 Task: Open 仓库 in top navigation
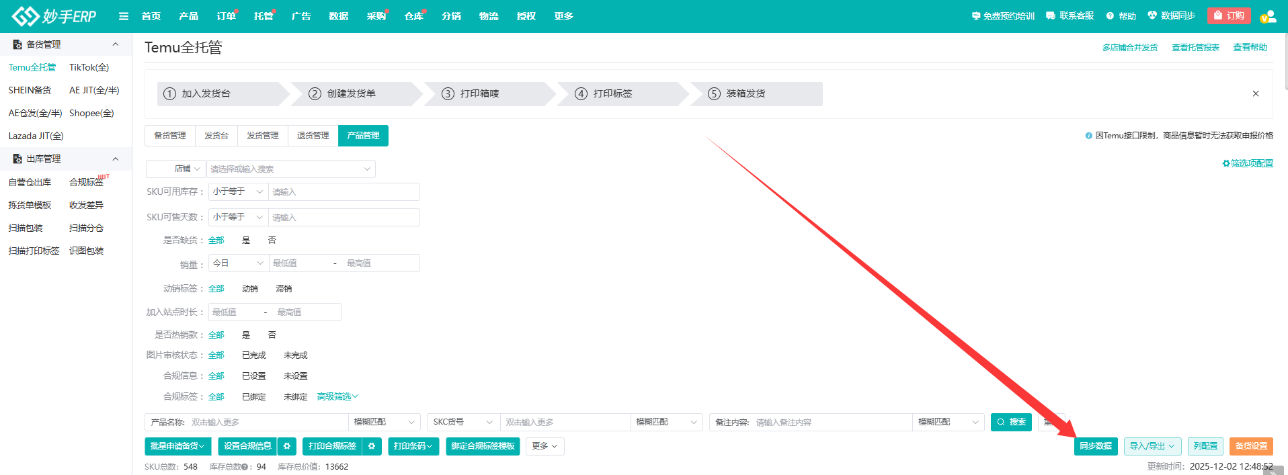click(x=414, y=16)
